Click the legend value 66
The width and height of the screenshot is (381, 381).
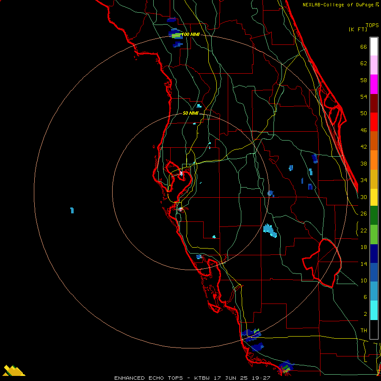point(364,47)
